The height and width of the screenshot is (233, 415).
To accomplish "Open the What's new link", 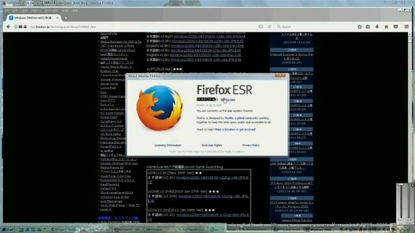I will (228, 100).
